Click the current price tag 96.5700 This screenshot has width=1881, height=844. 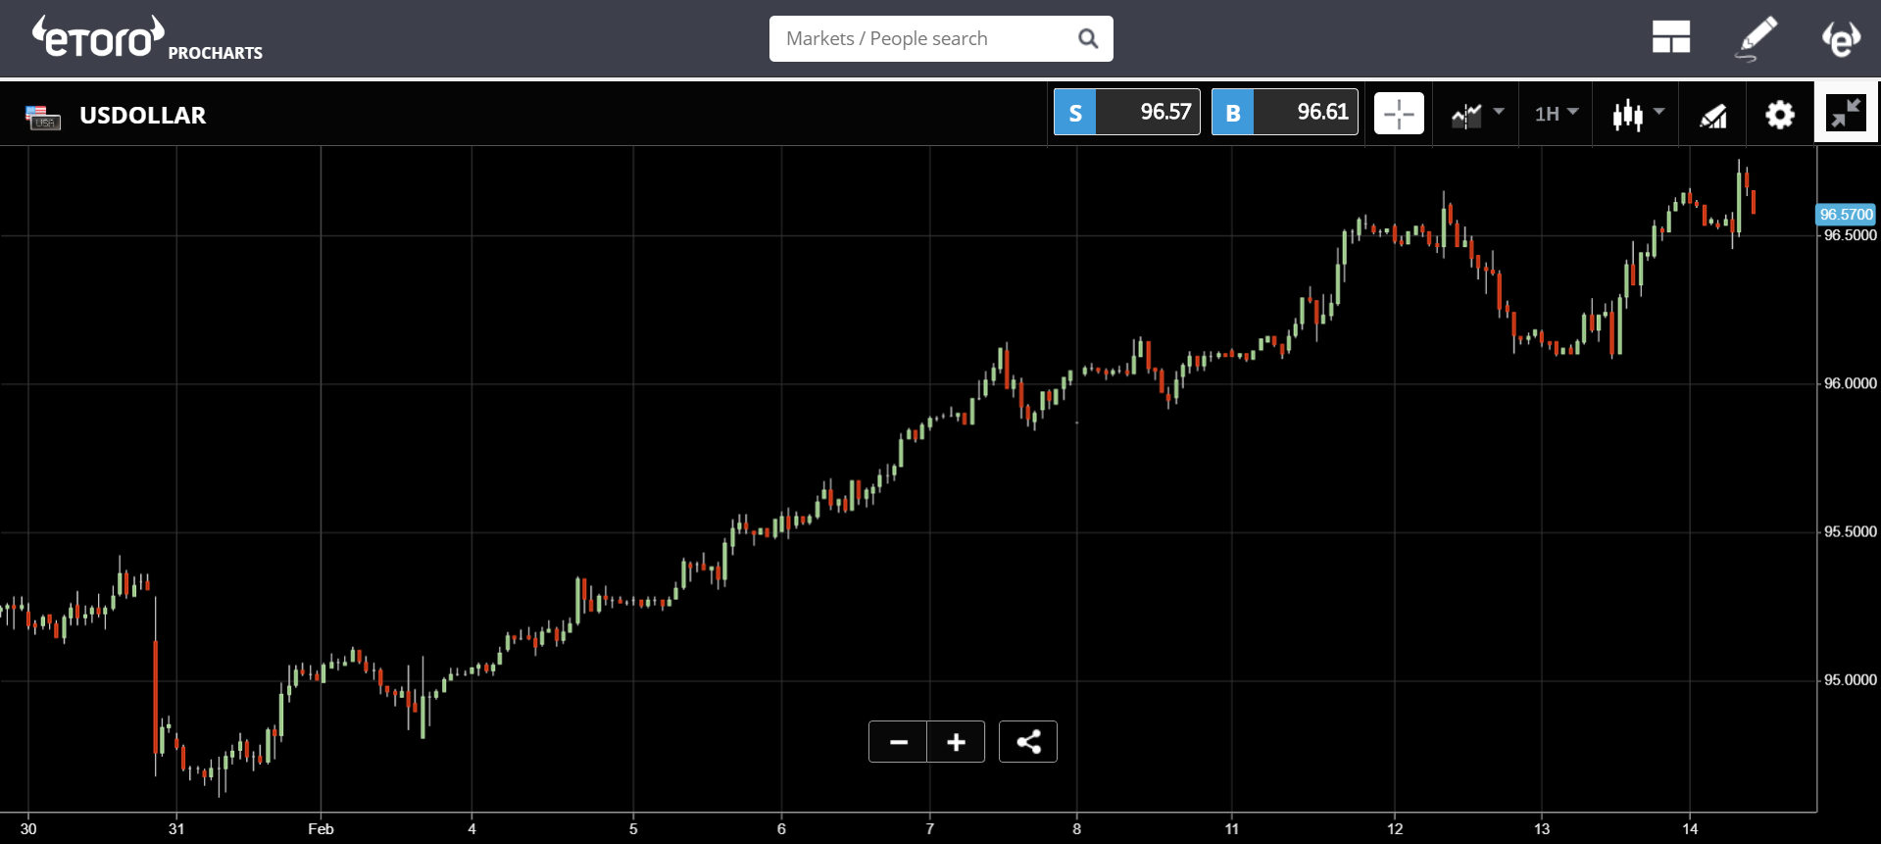(1846, 214)
